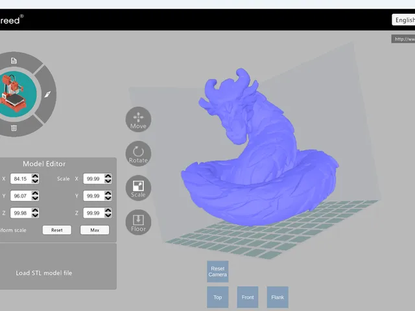415x311 pixels.
Task: Click the Scale X field 99.99
Action: click(93, 179)
